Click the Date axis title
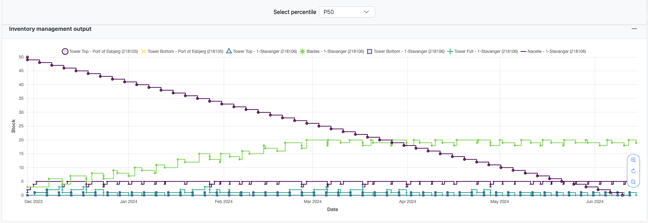 pyautogui.click(x=332, y=209)
